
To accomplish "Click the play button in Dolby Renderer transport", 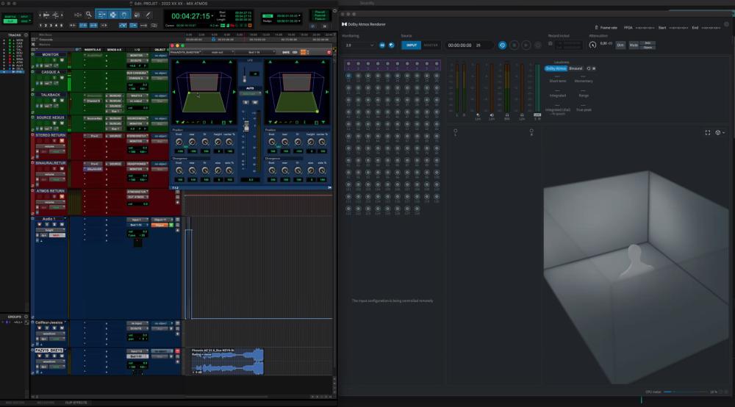I will [526, 46].
